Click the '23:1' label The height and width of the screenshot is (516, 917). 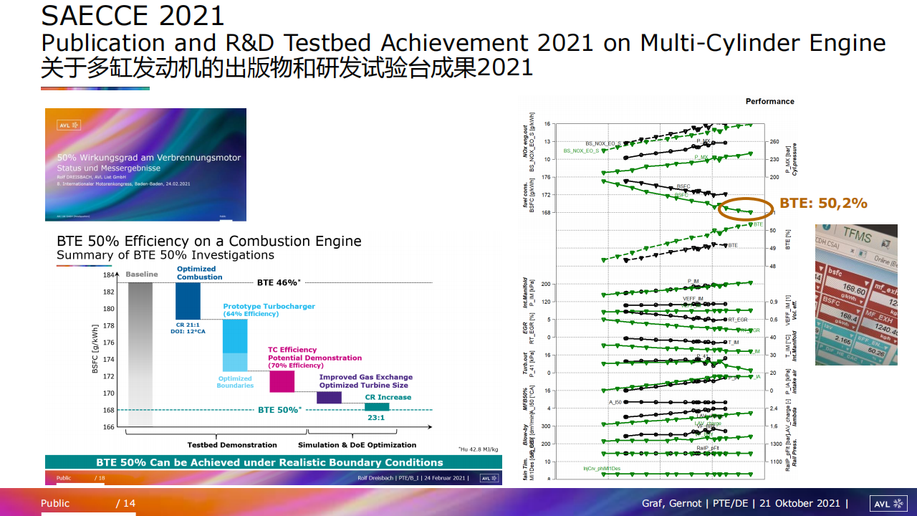click(377, 417)
